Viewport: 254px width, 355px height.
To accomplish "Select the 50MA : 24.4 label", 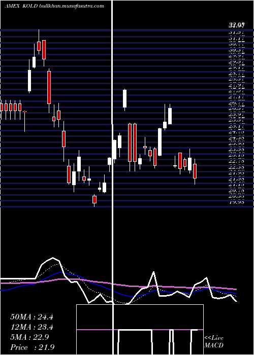I will point(31,317).
